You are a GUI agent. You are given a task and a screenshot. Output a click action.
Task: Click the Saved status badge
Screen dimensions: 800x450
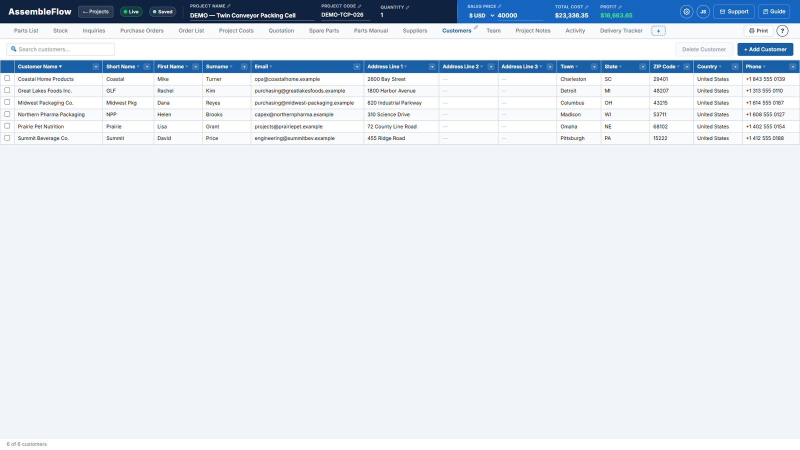point(162,11)
